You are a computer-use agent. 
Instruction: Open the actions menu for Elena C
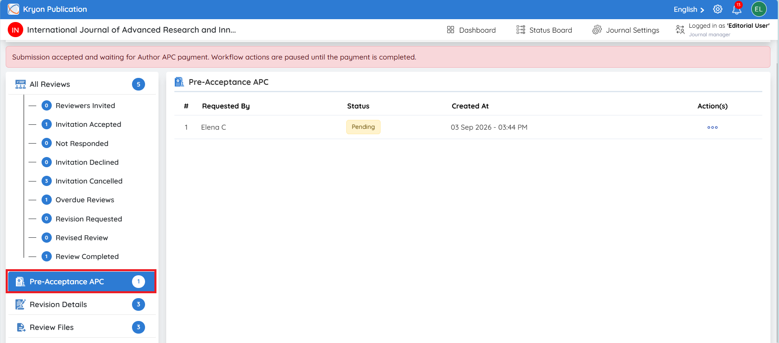click(713, 127)
